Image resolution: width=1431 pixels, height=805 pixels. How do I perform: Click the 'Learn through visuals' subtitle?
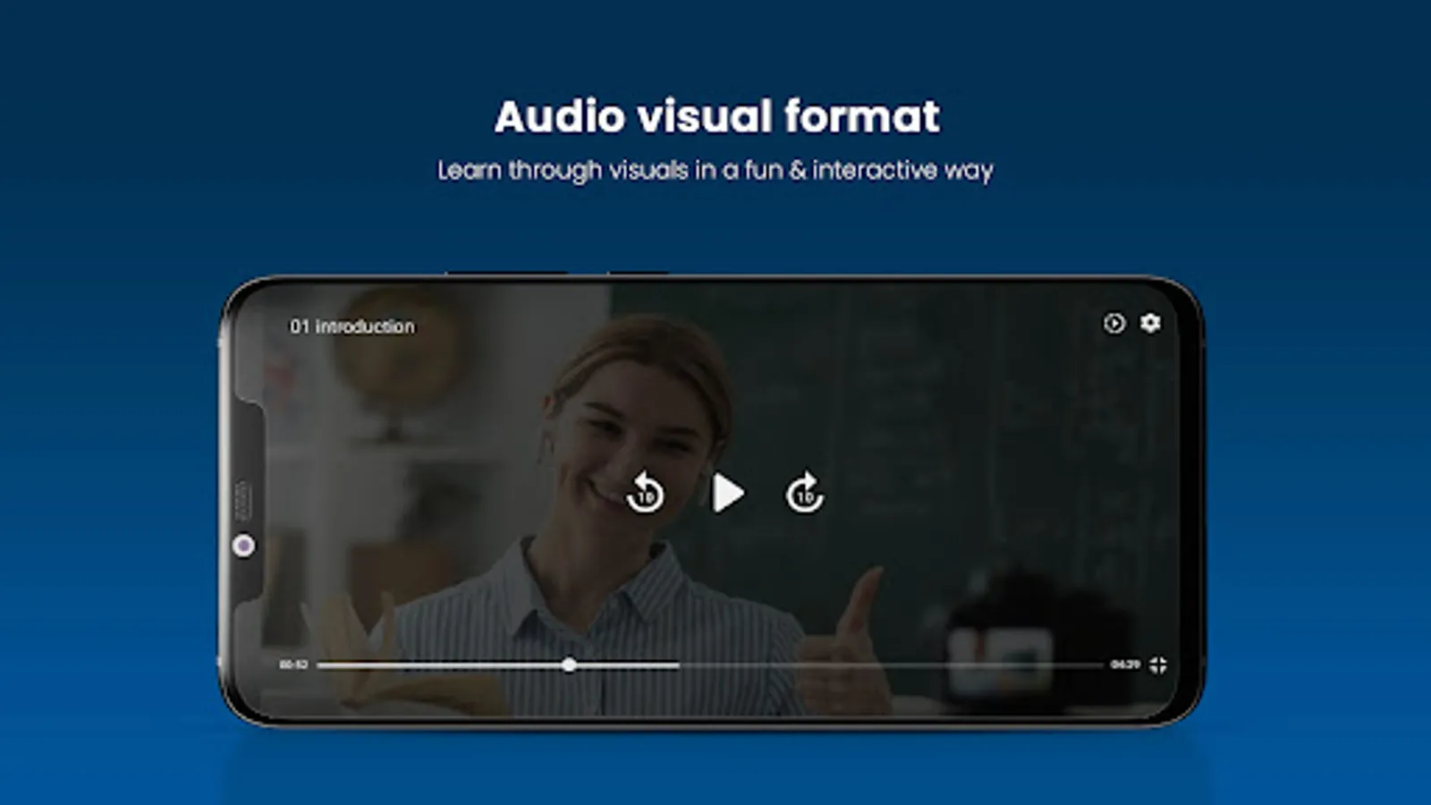[x=715, y=170]
